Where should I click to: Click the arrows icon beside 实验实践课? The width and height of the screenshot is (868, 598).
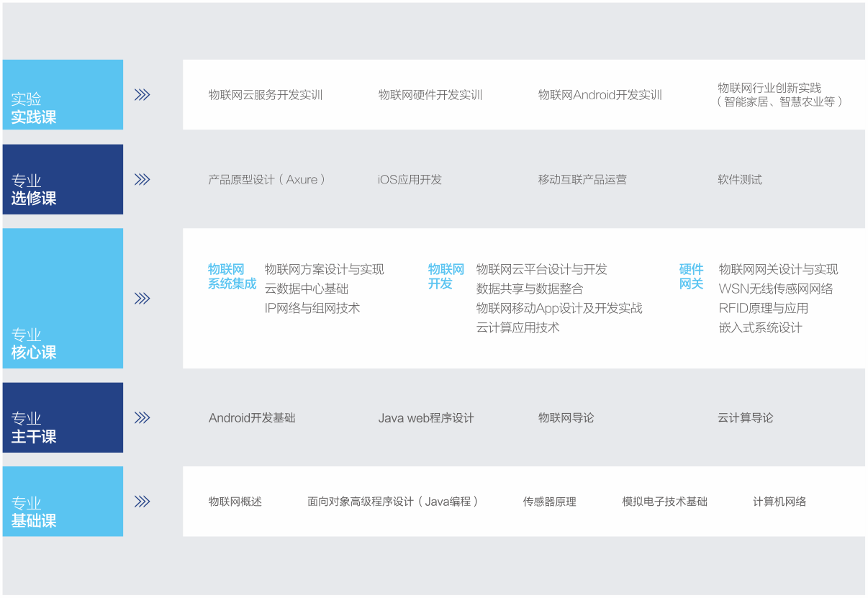pos(142,95)
